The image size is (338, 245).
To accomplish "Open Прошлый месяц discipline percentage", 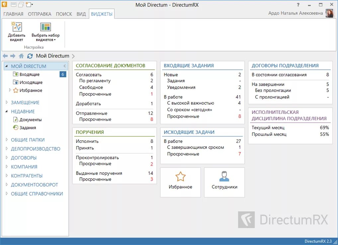I will coord(291,134).
